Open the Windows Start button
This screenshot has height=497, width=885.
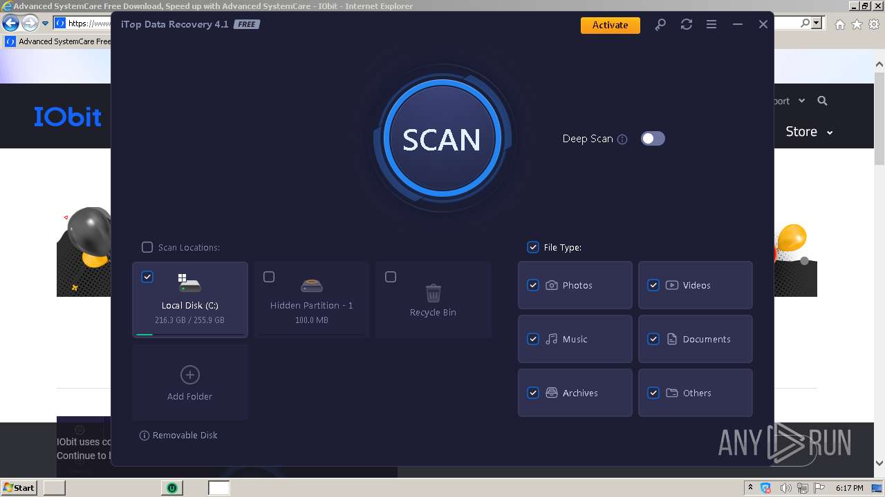pos(19,488)
